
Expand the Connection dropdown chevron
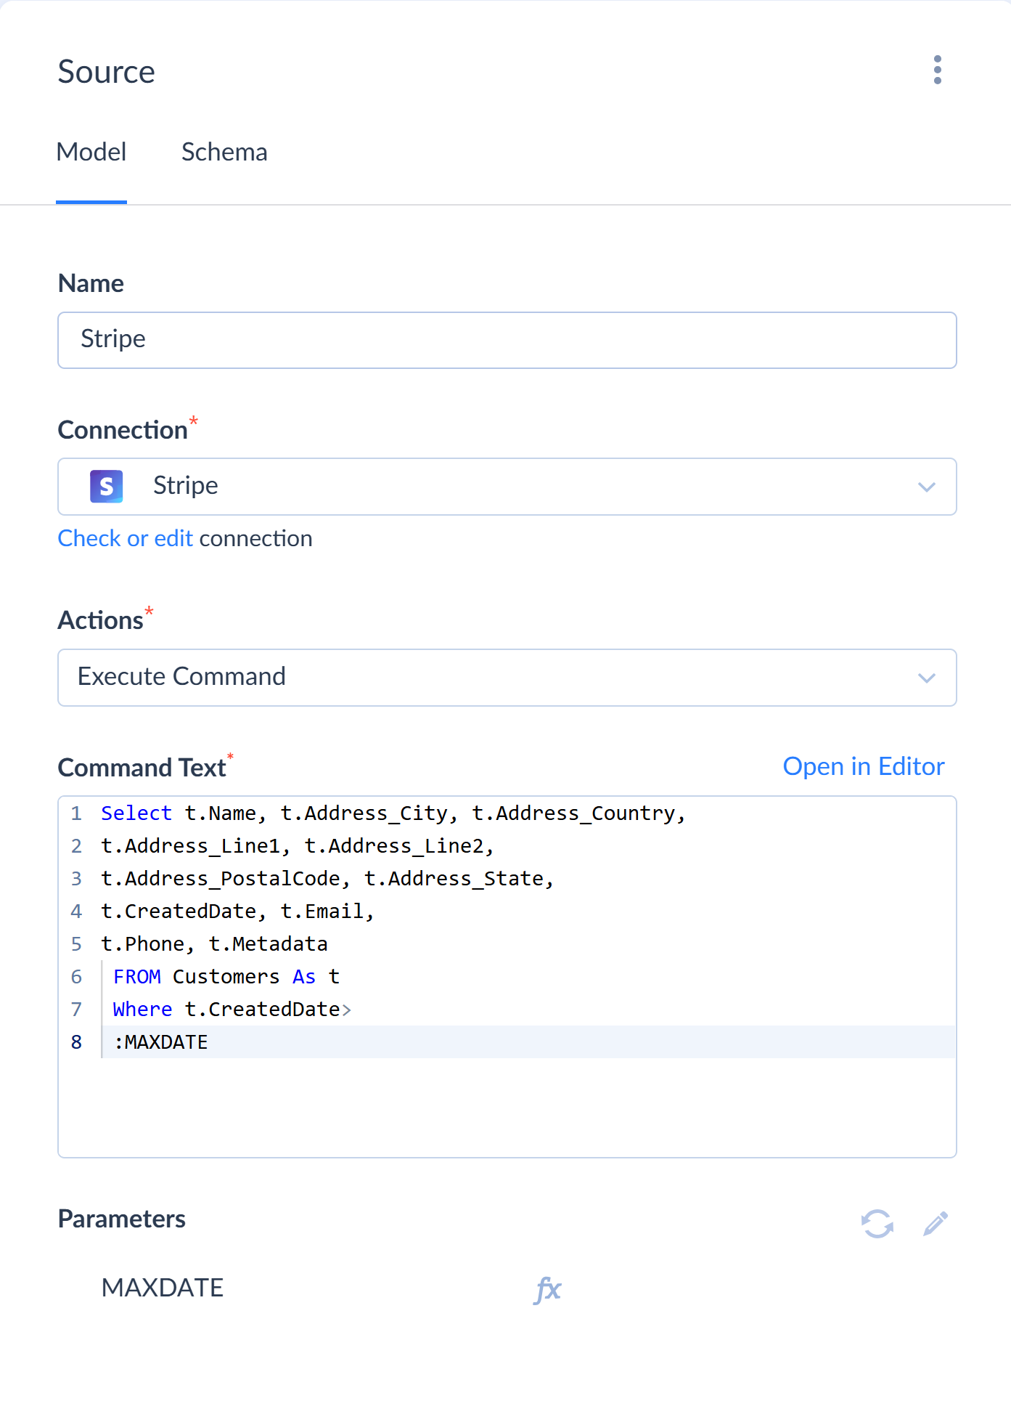(926, 487)
